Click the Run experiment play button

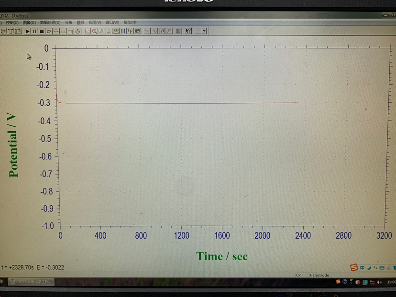pyautogui.click(x=27, y=31)
